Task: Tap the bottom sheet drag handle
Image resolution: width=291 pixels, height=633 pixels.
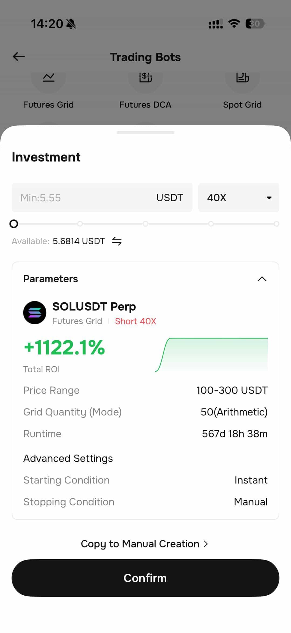Action: pos(145,133)
